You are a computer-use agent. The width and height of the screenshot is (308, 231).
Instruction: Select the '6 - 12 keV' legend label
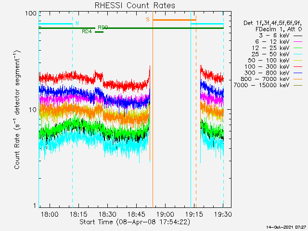point(272,42)
